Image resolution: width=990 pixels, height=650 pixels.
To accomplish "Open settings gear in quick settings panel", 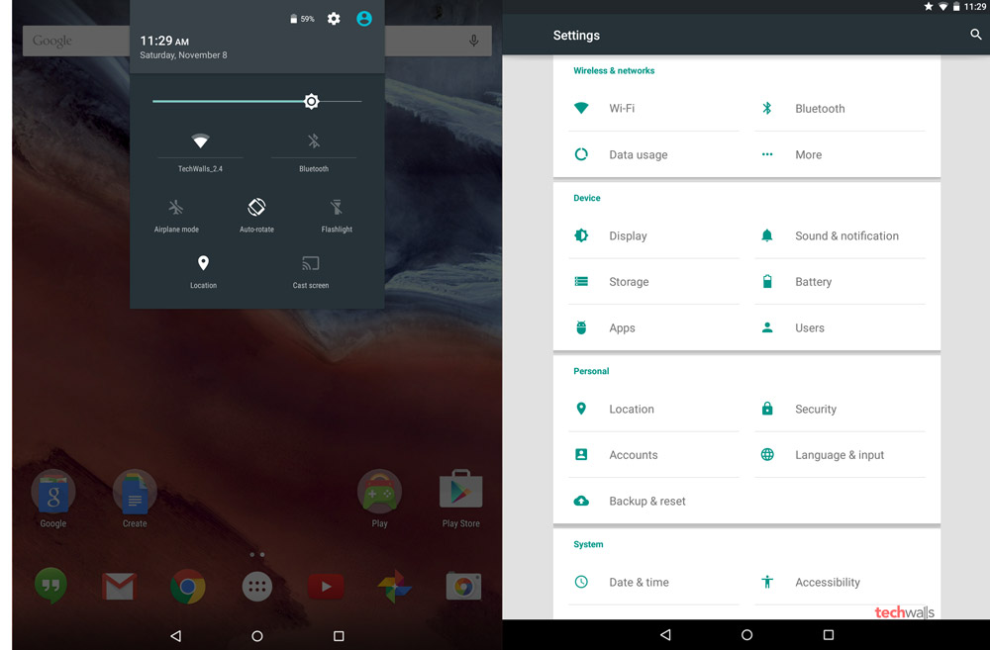I will point(334,19).
